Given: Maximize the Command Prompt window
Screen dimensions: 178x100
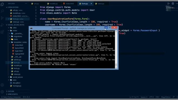Looking at the screenshot, I should coord(110,27).
